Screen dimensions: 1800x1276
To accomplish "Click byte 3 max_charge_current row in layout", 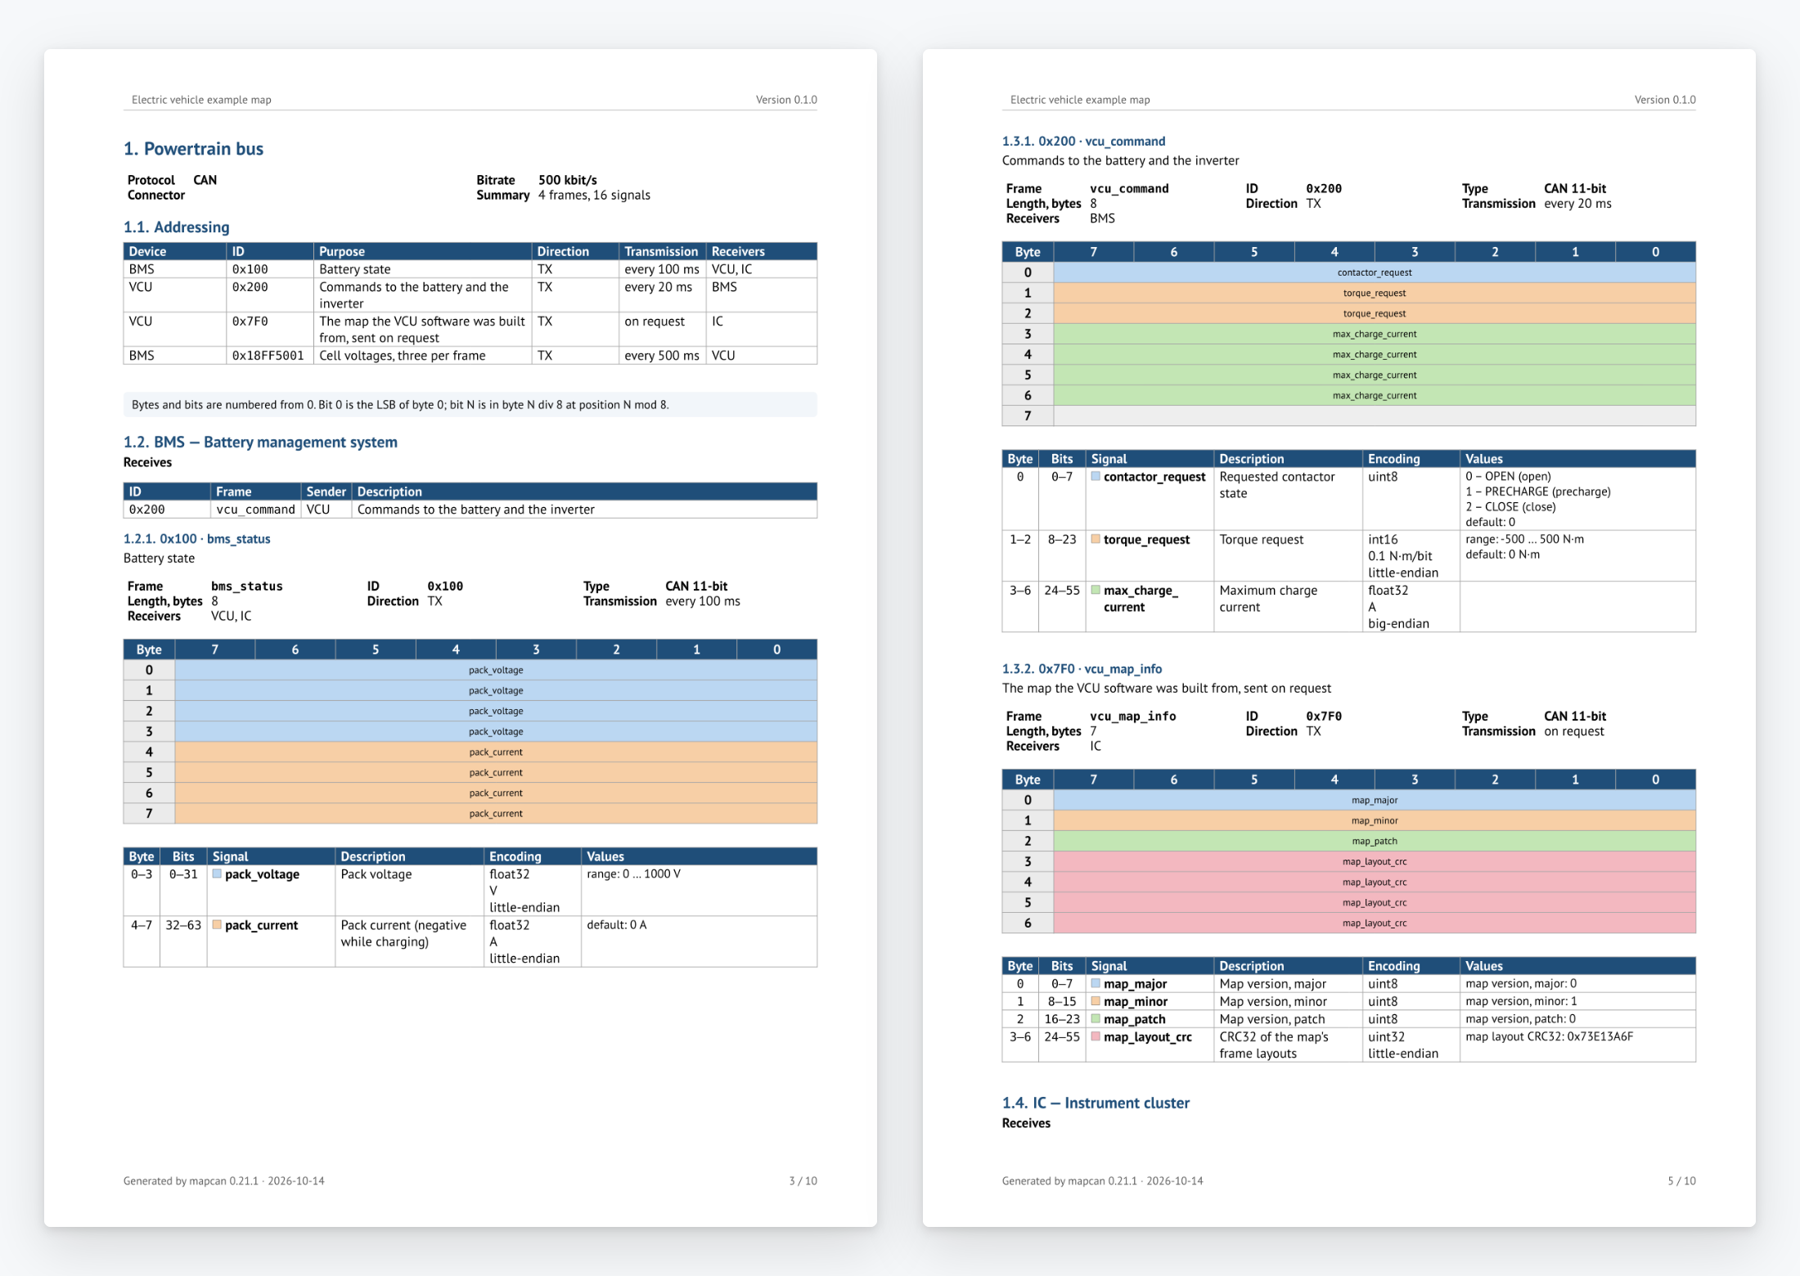I will tap(1375, 334).
